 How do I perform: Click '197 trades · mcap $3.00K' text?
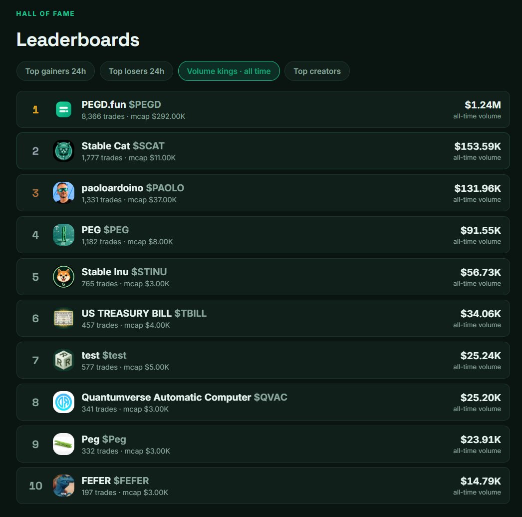[x=125, y=493]
